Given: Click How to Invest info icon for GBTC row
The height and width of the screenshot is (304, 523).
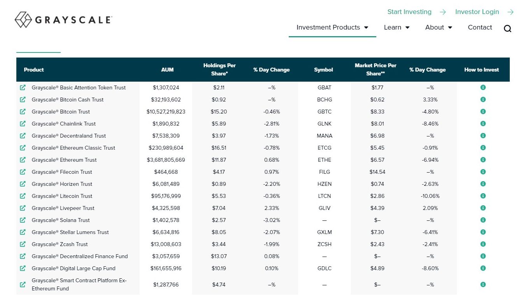Looking at the screenshot, I should click(483, 112).
